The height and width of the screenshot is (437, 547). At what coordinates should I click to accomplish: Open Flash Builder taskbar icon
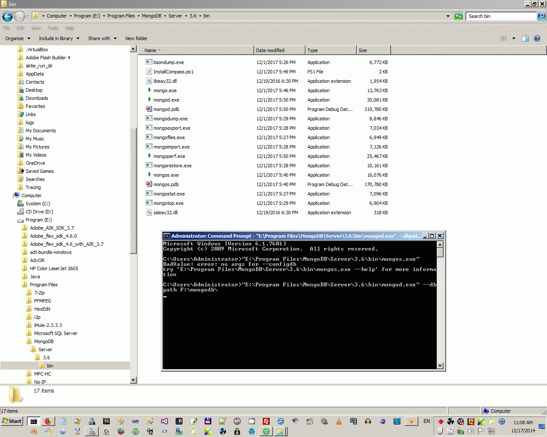click(x=106, y=421)
